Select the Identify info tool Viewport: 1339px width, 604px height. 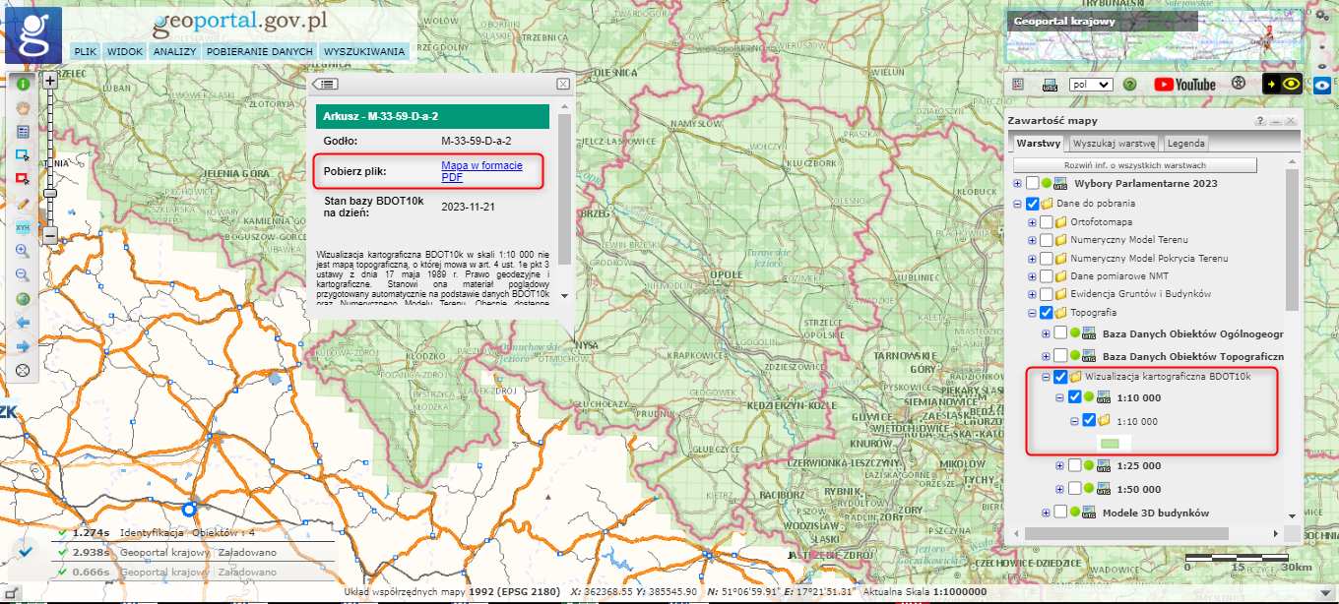click(x=22, y=85)
